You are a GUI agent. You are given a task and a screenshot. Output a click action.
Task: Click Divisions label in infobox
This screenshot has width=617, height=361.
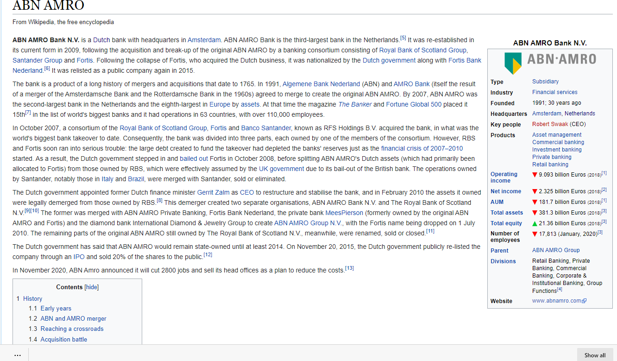point(503,261)
